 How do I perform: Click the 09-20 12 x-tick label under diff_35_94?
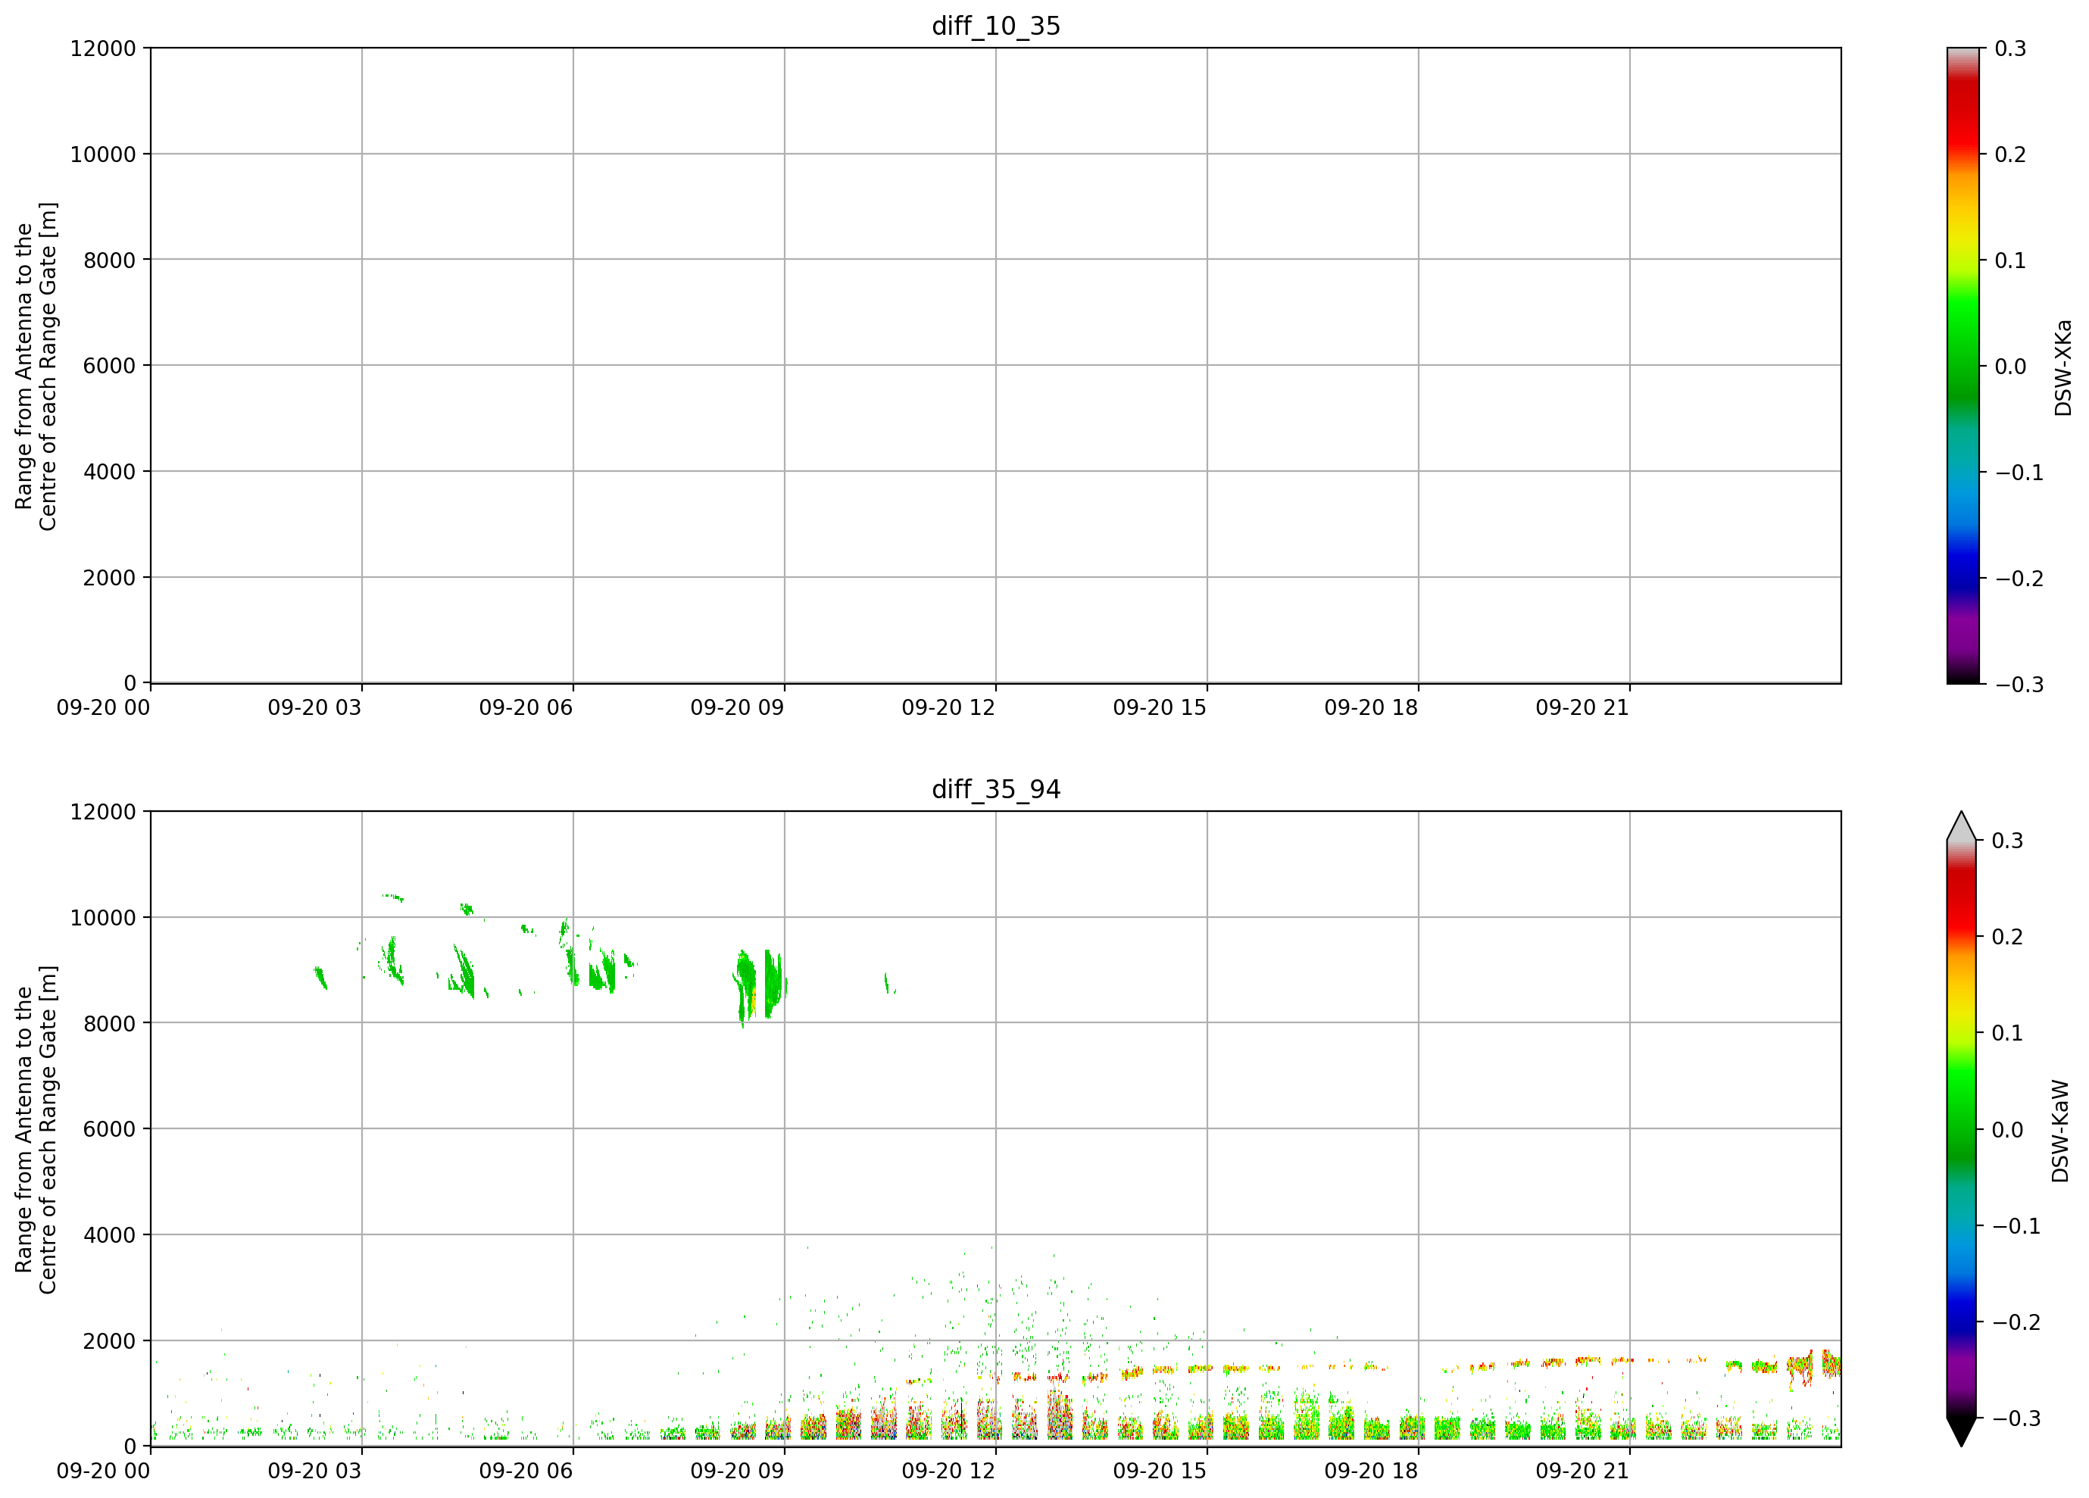949,1471
